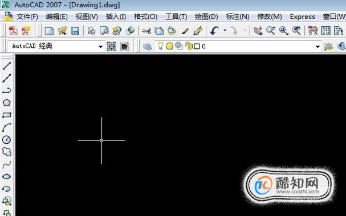Expand the AutoCAD 经典 workspace dropdown

coord(100,47)
